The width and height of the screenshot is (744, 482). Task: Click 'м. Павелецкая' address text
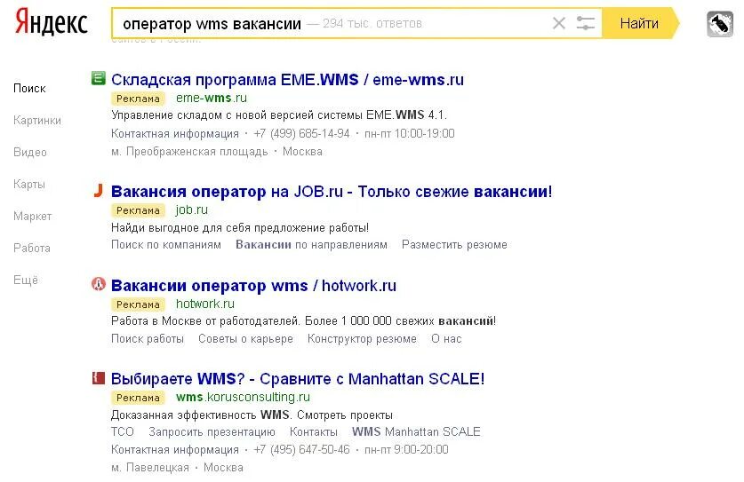150,467
